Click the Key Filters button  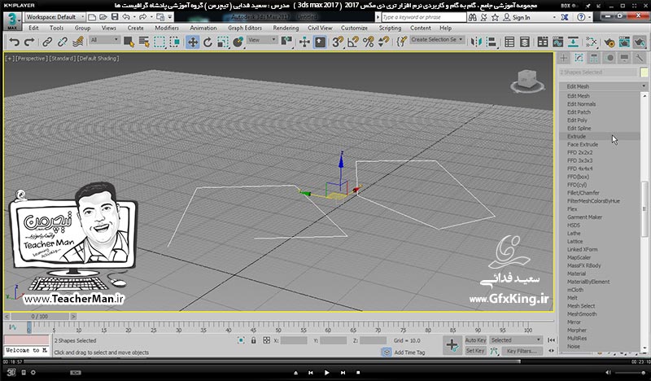click(522, 351)
